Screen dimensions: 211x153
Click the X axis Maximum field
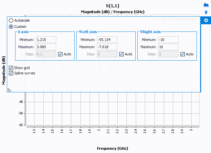[46, 47]
